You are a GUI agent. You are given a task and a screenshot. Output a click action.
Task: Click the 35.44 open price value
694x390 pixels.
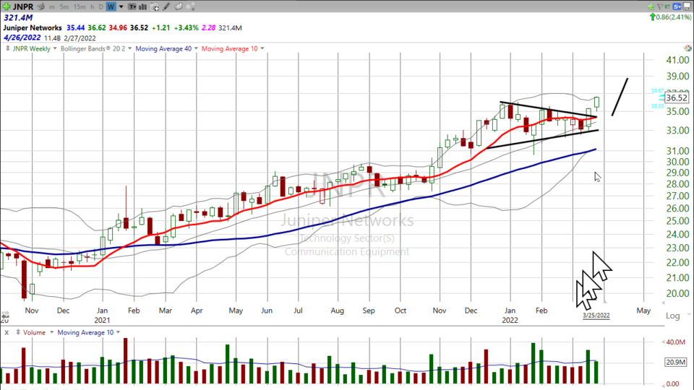coord(75,28)
